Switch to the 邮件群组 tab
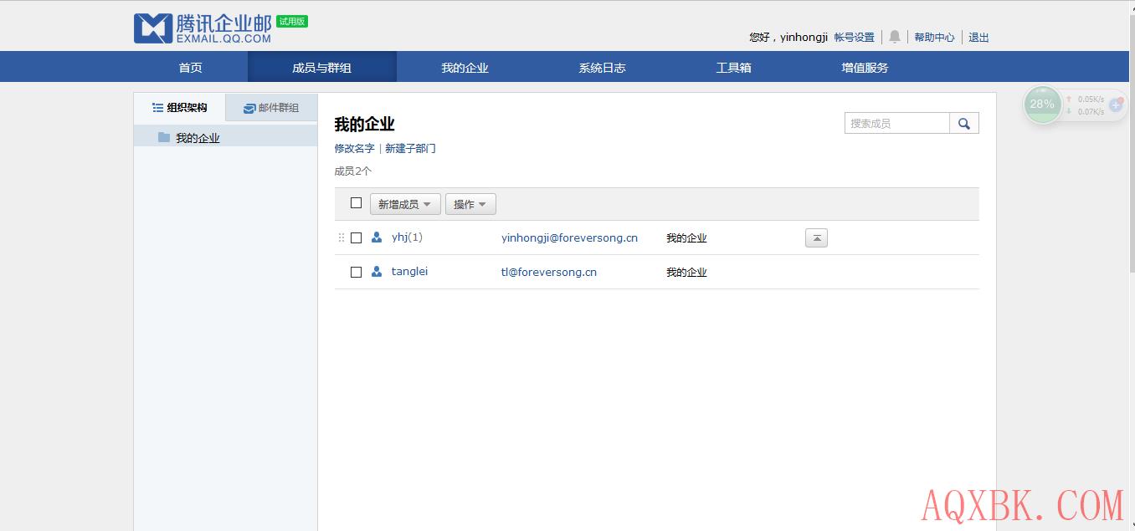The height and width of the screenshot is (531, 1135). click(x=271, y=108)
